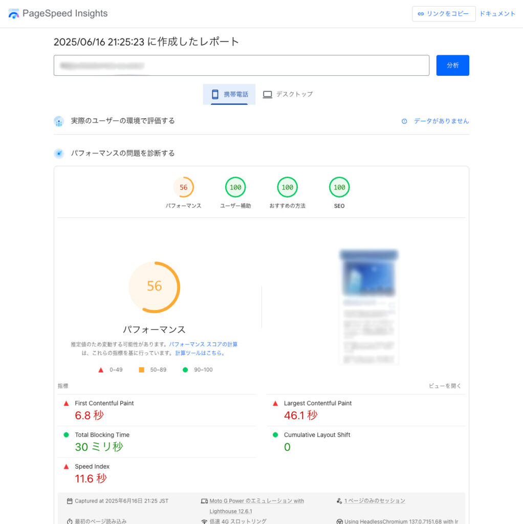Click the First Contentful Paint label
This screenshot has height=524, width=523.
pos(104,403)
